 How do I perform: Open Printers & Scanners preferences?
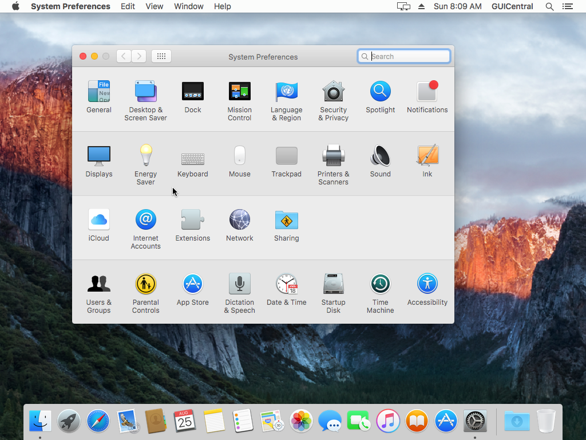[334, 164]
